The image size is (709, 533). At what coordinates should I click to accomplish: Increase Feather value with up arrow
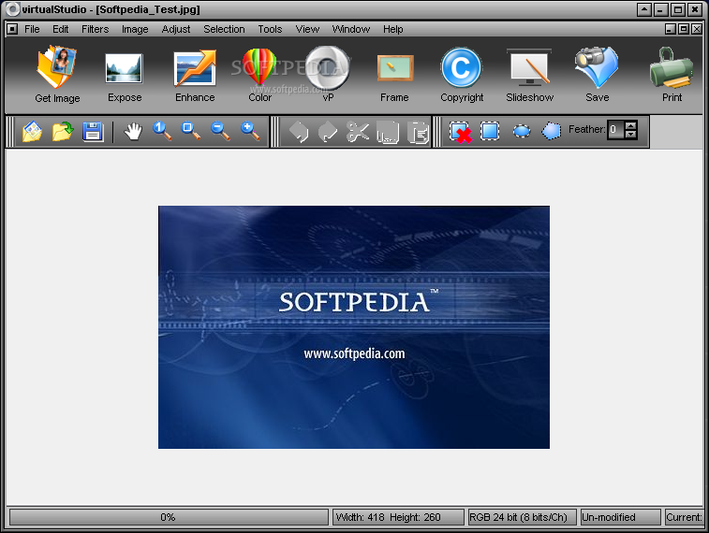pos(630,125)
